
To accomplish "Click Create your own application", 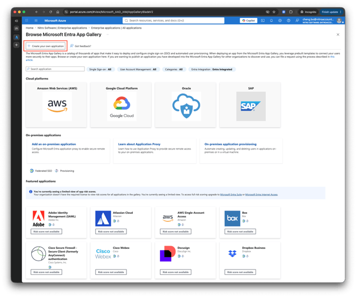I will [46, 46].
